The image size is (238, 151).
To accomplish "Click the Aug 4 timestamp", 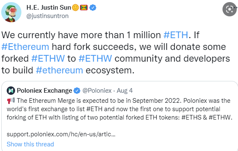I will [x=124, y=91].
